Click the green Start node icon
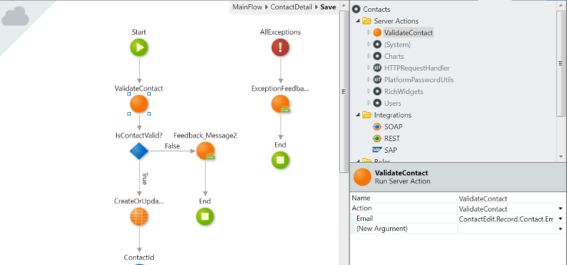 [x=139, y=48]
